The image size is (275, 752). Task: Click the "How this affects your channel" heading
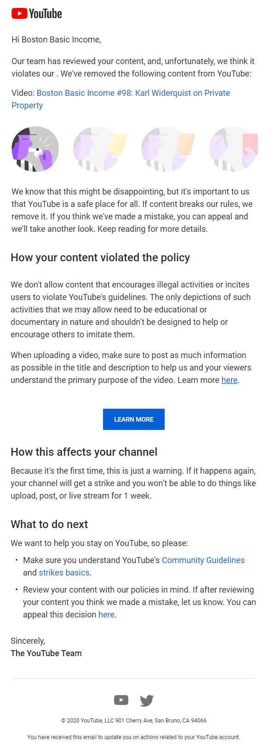tap(86, 452)
